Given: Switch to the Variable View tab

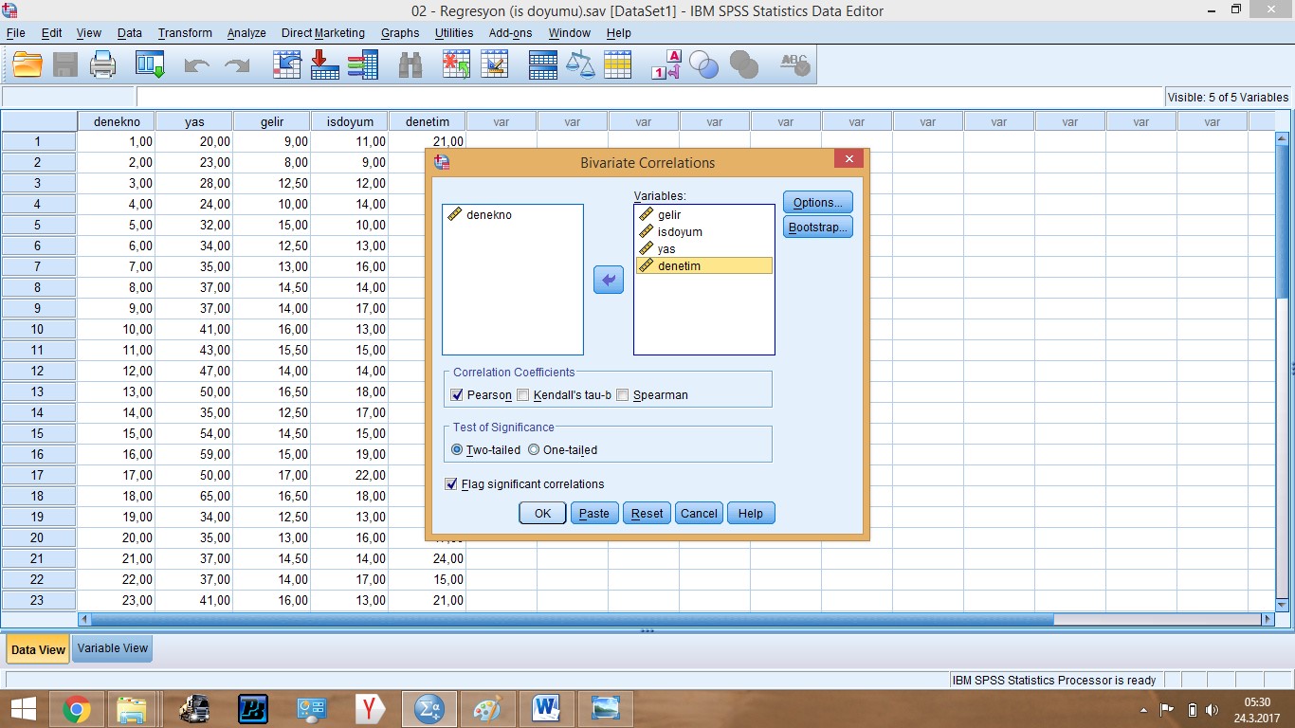Looking at the screenshot, I should click(112, 648).
